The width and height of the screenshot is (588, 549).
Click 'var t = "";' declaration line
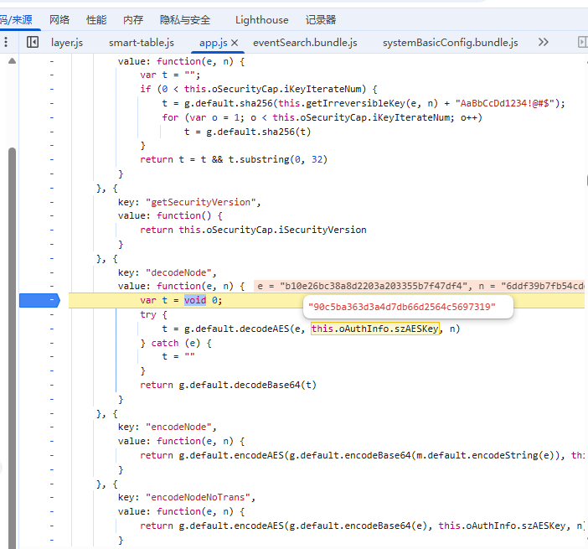pyautogui.click(x=170, y=75)
